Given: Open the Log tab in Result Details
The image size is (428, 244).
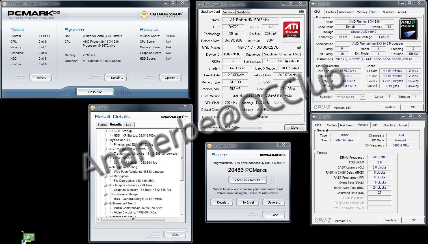Looking at the screenshot, I should (x=129, y=125).
